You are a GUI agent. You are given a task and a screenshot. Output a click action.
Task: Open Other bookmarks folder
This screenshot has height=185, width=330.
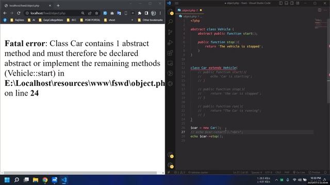(x=150, y=20)
